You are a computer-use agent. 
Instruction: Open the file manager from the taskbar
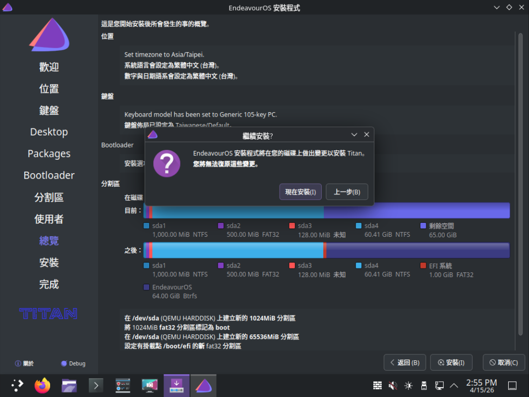coord(69,385)
